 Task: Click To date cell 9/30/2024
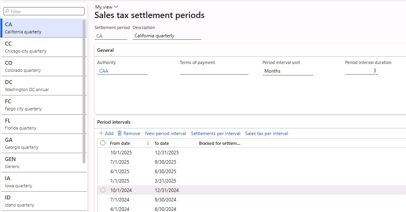pyautogui.click(x=166, y=199)
